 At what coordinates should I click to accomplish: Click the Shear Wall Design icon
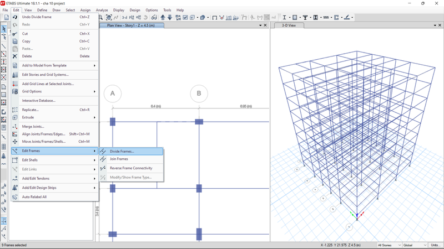pyautogui.click(x=337, y=18)
